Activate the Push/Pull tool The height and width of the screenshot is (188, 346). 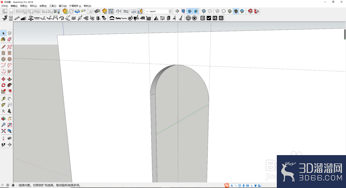[x=9, y=79]
